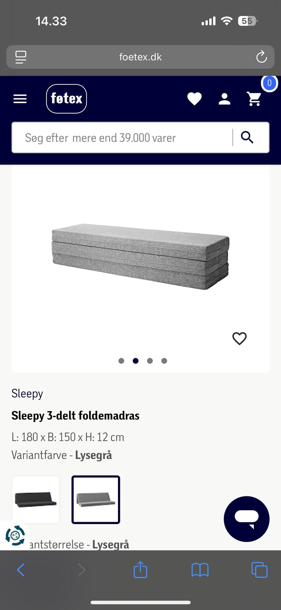Go to third image carousel dot
The height and width of the screenshot is (610, 281).
click(x=150, y=361)
